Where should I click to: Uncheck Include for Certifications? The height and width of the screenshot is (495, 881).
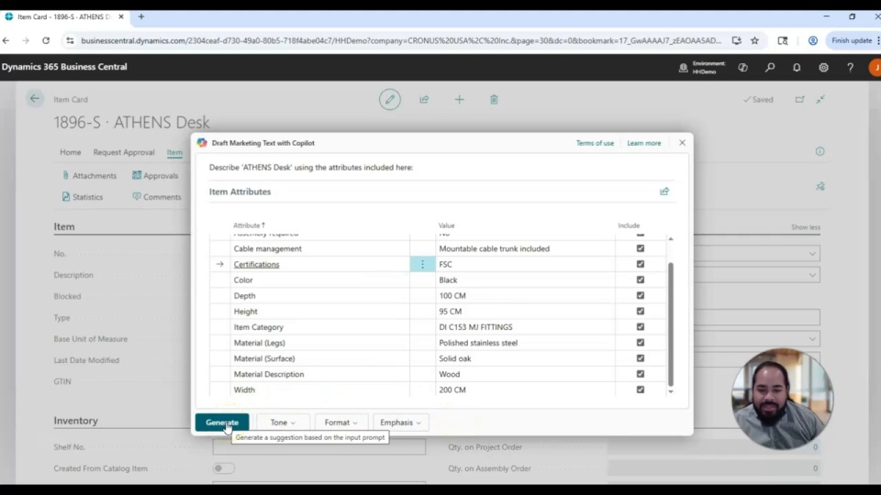pyautogui.click(x=640, y=264)
